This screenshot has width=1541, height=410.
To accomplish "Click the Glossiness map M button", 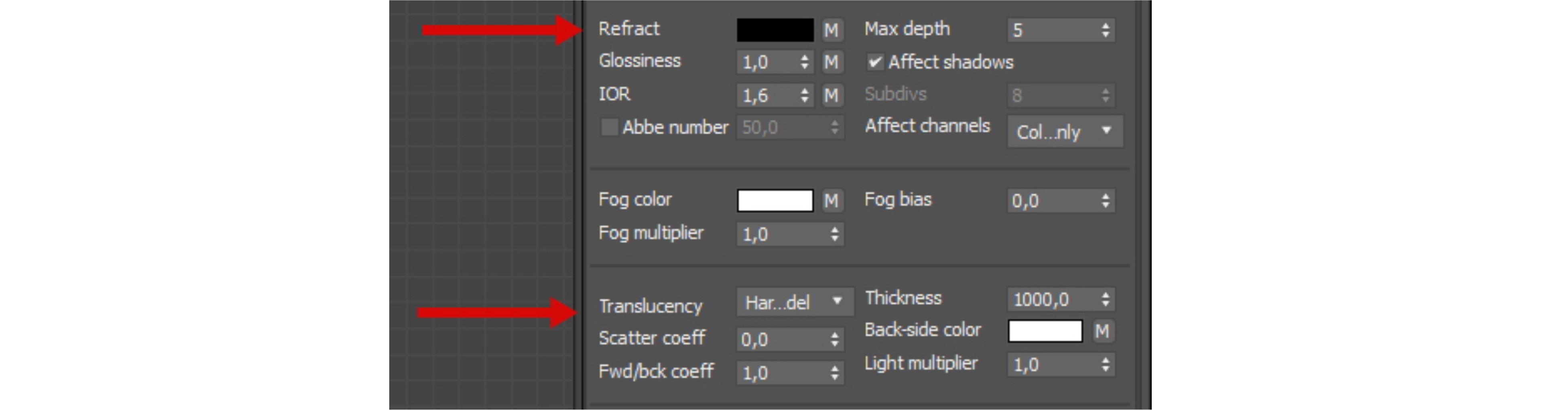I will (831, 62).
